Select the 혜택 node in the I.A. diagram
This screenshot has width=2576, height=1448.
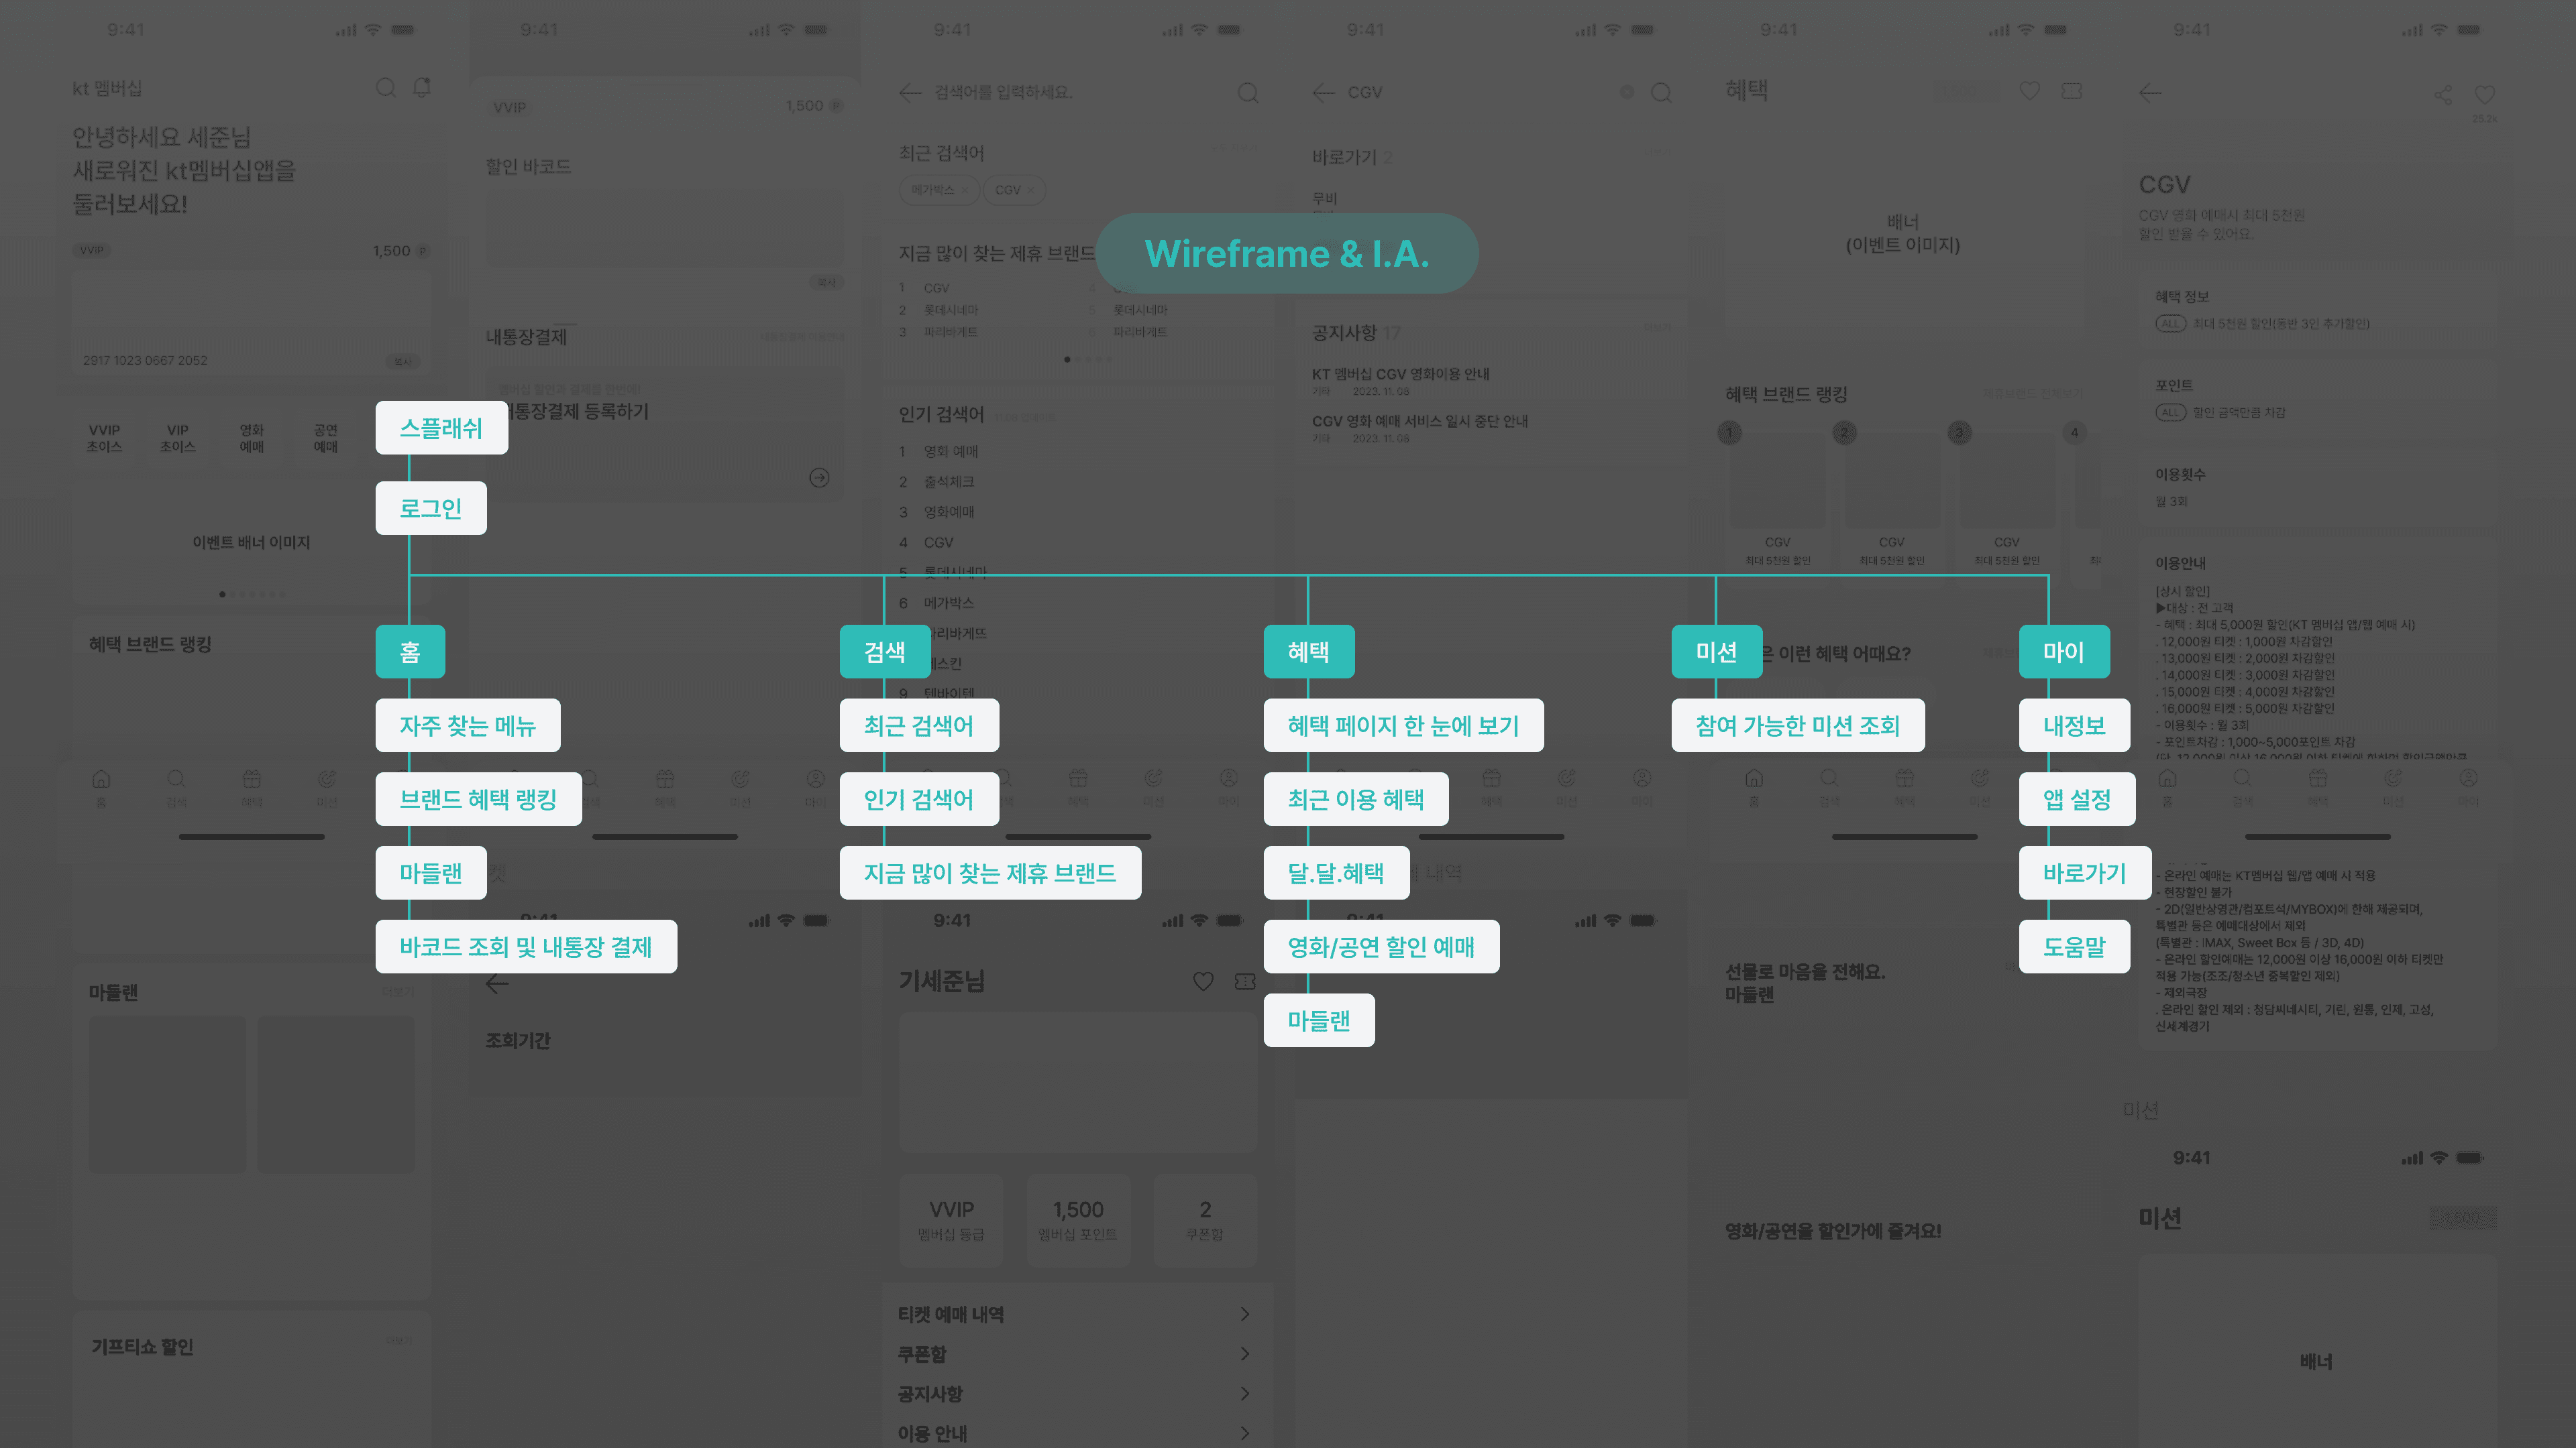pyautogui.click(x=1309, y=652)
